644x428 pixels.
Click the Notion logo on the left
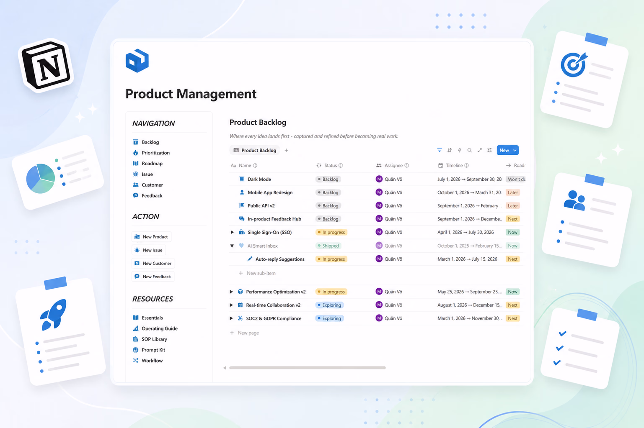point(47,65)
